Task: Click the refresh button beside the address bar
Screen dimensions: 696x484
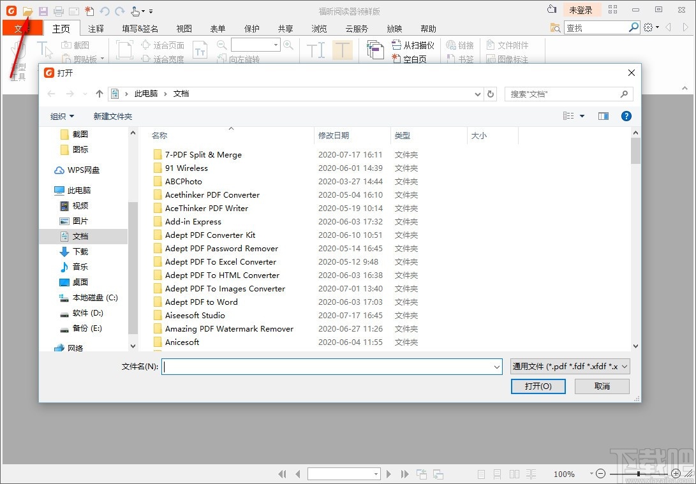Action: (491, 94)
